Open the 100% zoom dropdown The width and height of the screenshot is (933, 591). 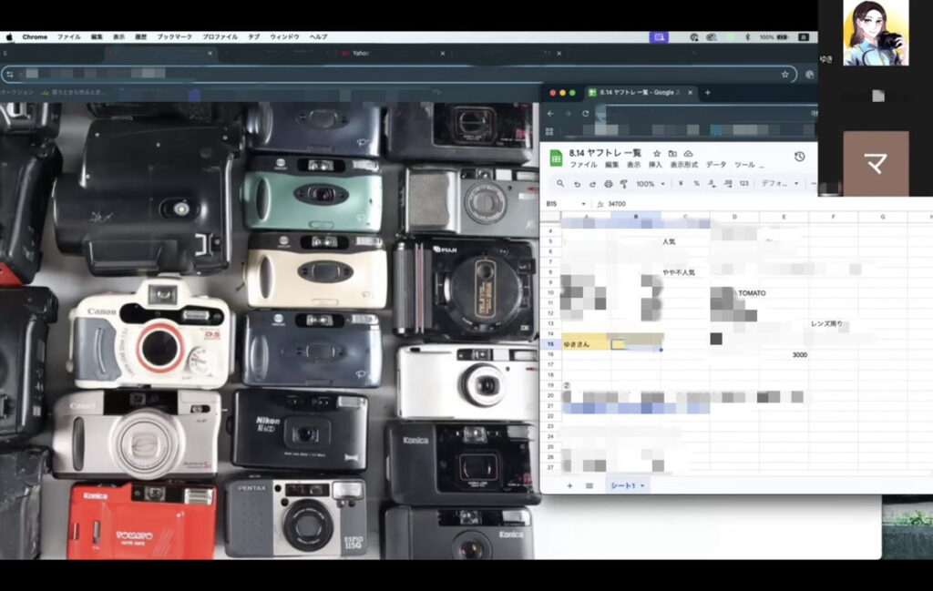point(651,184)
